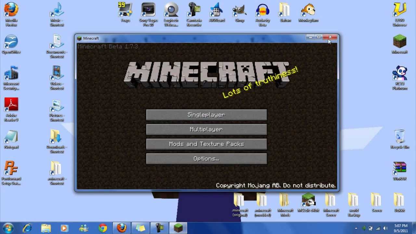The height and width of the screenshot is (234, 416).
Task: Switch to Camtasia Recorder taskbar button
Action: click(159, 228)
